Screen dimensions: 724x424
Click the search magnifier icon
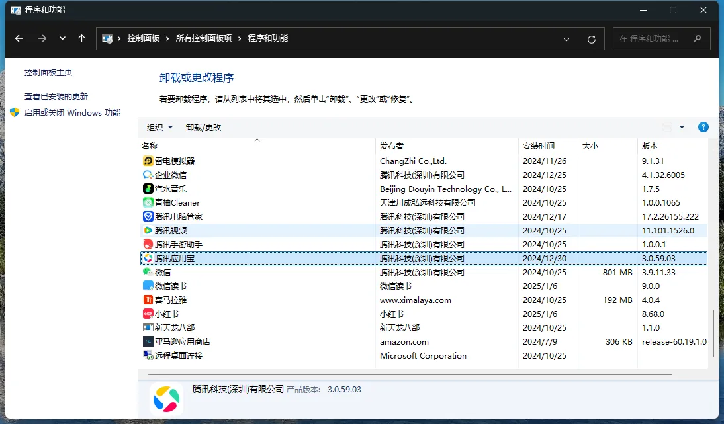coord(698,39)
